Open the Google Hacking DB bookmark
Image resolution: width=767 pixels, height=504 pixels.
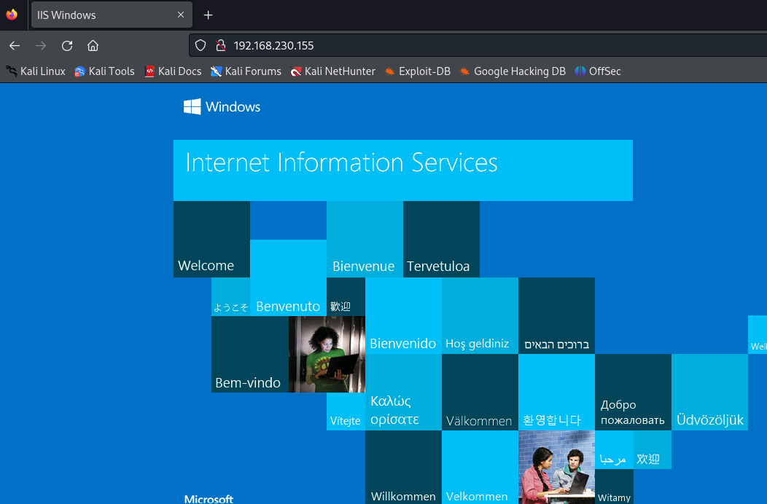[x=513, y=71]
